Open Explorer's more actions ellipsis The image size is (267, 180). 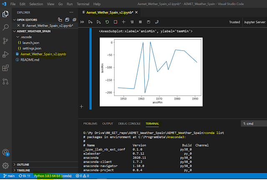(x=71, y=12)
